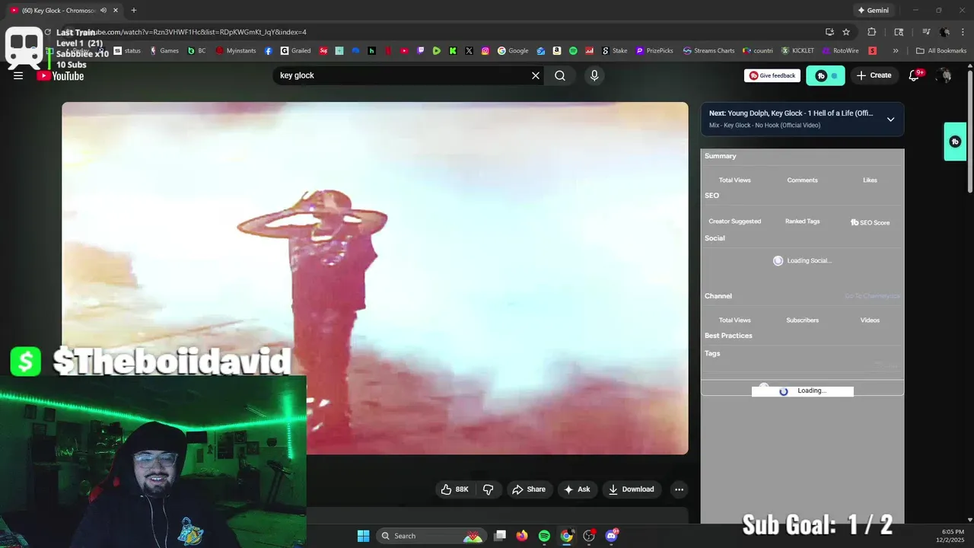Screen dimensions: 974x548
Task: Download the video
Action: tap(632, 489)
